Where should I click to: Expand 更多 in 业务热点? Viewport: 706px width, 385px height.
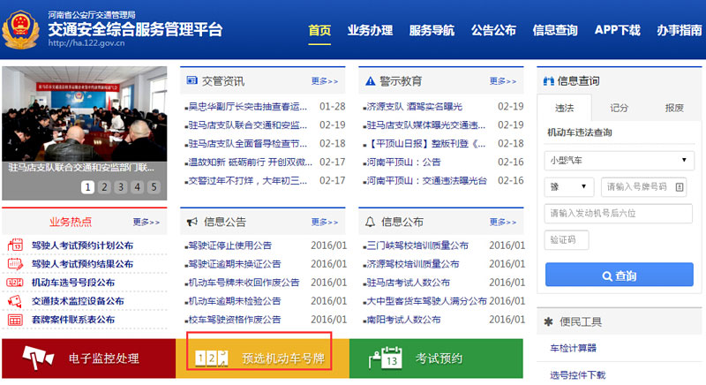[146, 222]
